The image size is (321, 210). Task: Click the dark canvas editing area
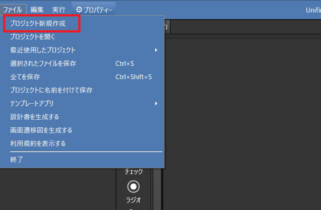point(241,123)
